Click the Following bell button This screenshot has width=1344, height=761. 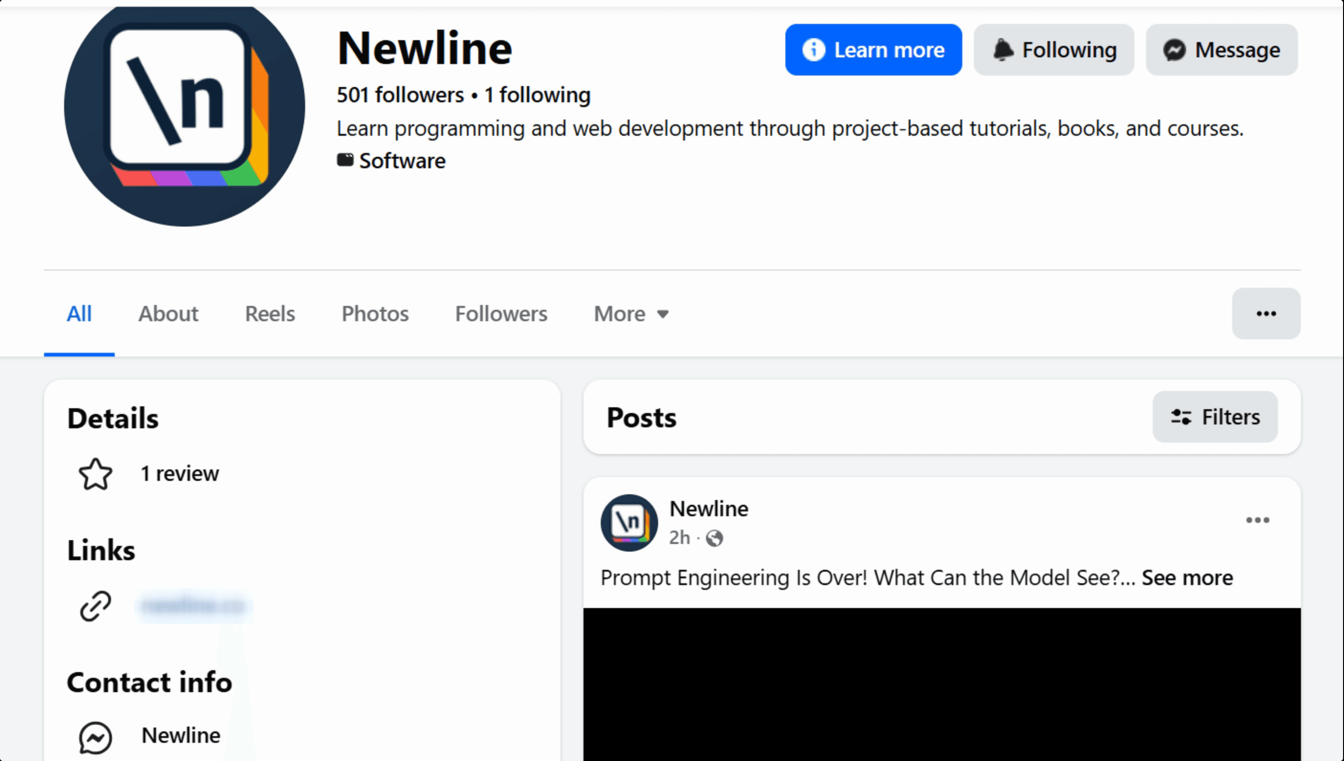click(1054, 50)
